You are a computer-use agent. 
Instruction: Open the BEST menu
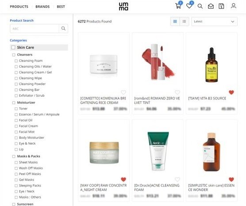click(61, 7)
